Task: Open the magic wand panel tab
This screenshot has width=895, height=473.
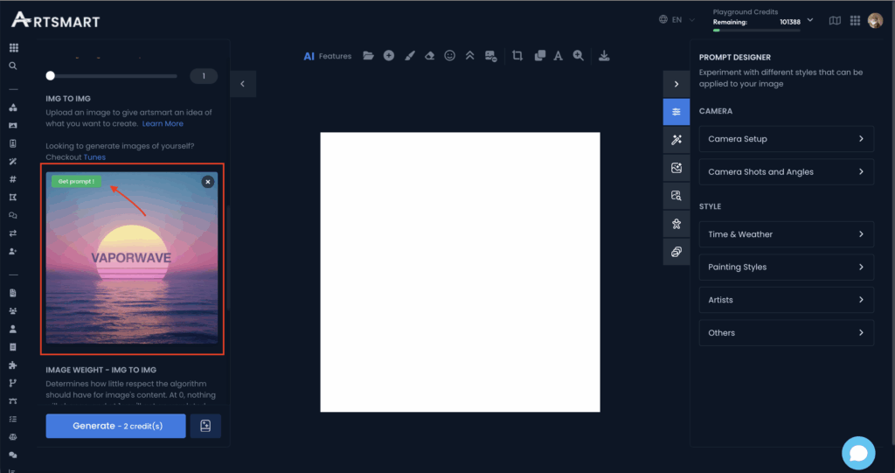Action: tap(676, 140)
